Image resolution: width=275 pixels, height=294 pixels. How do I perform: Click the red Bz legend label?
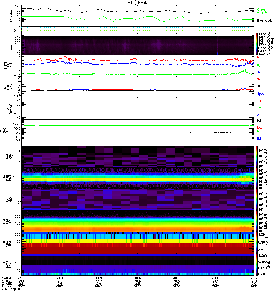pos(258,58)
